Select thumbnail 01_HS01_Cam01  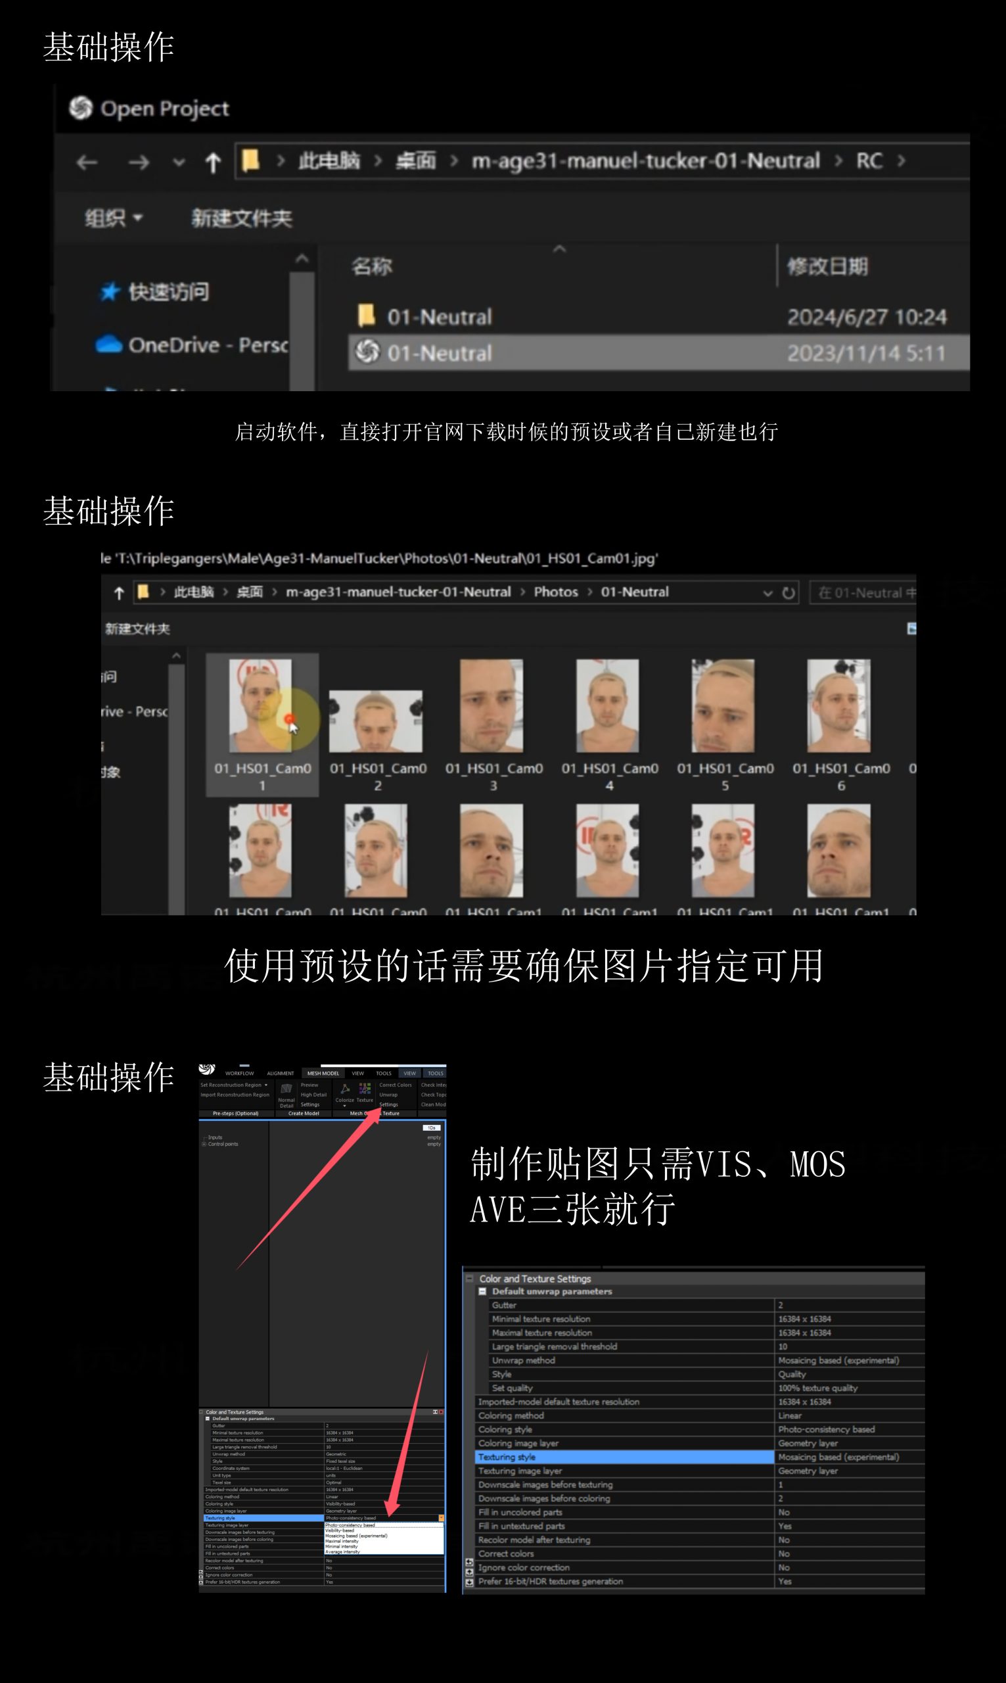(x=262, y=724)
